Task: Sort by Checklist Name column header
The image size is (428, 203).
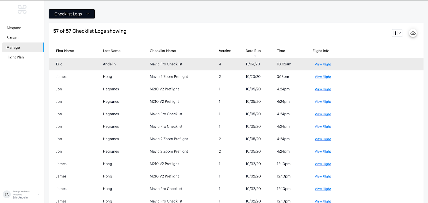Action: pos(163,51)
